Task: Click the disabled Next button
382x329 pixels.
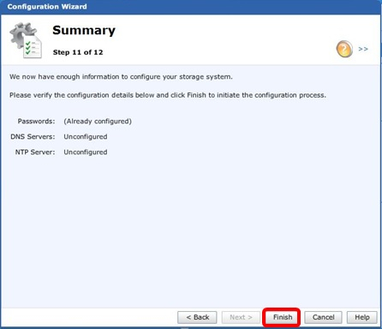Action: point(241,317)
